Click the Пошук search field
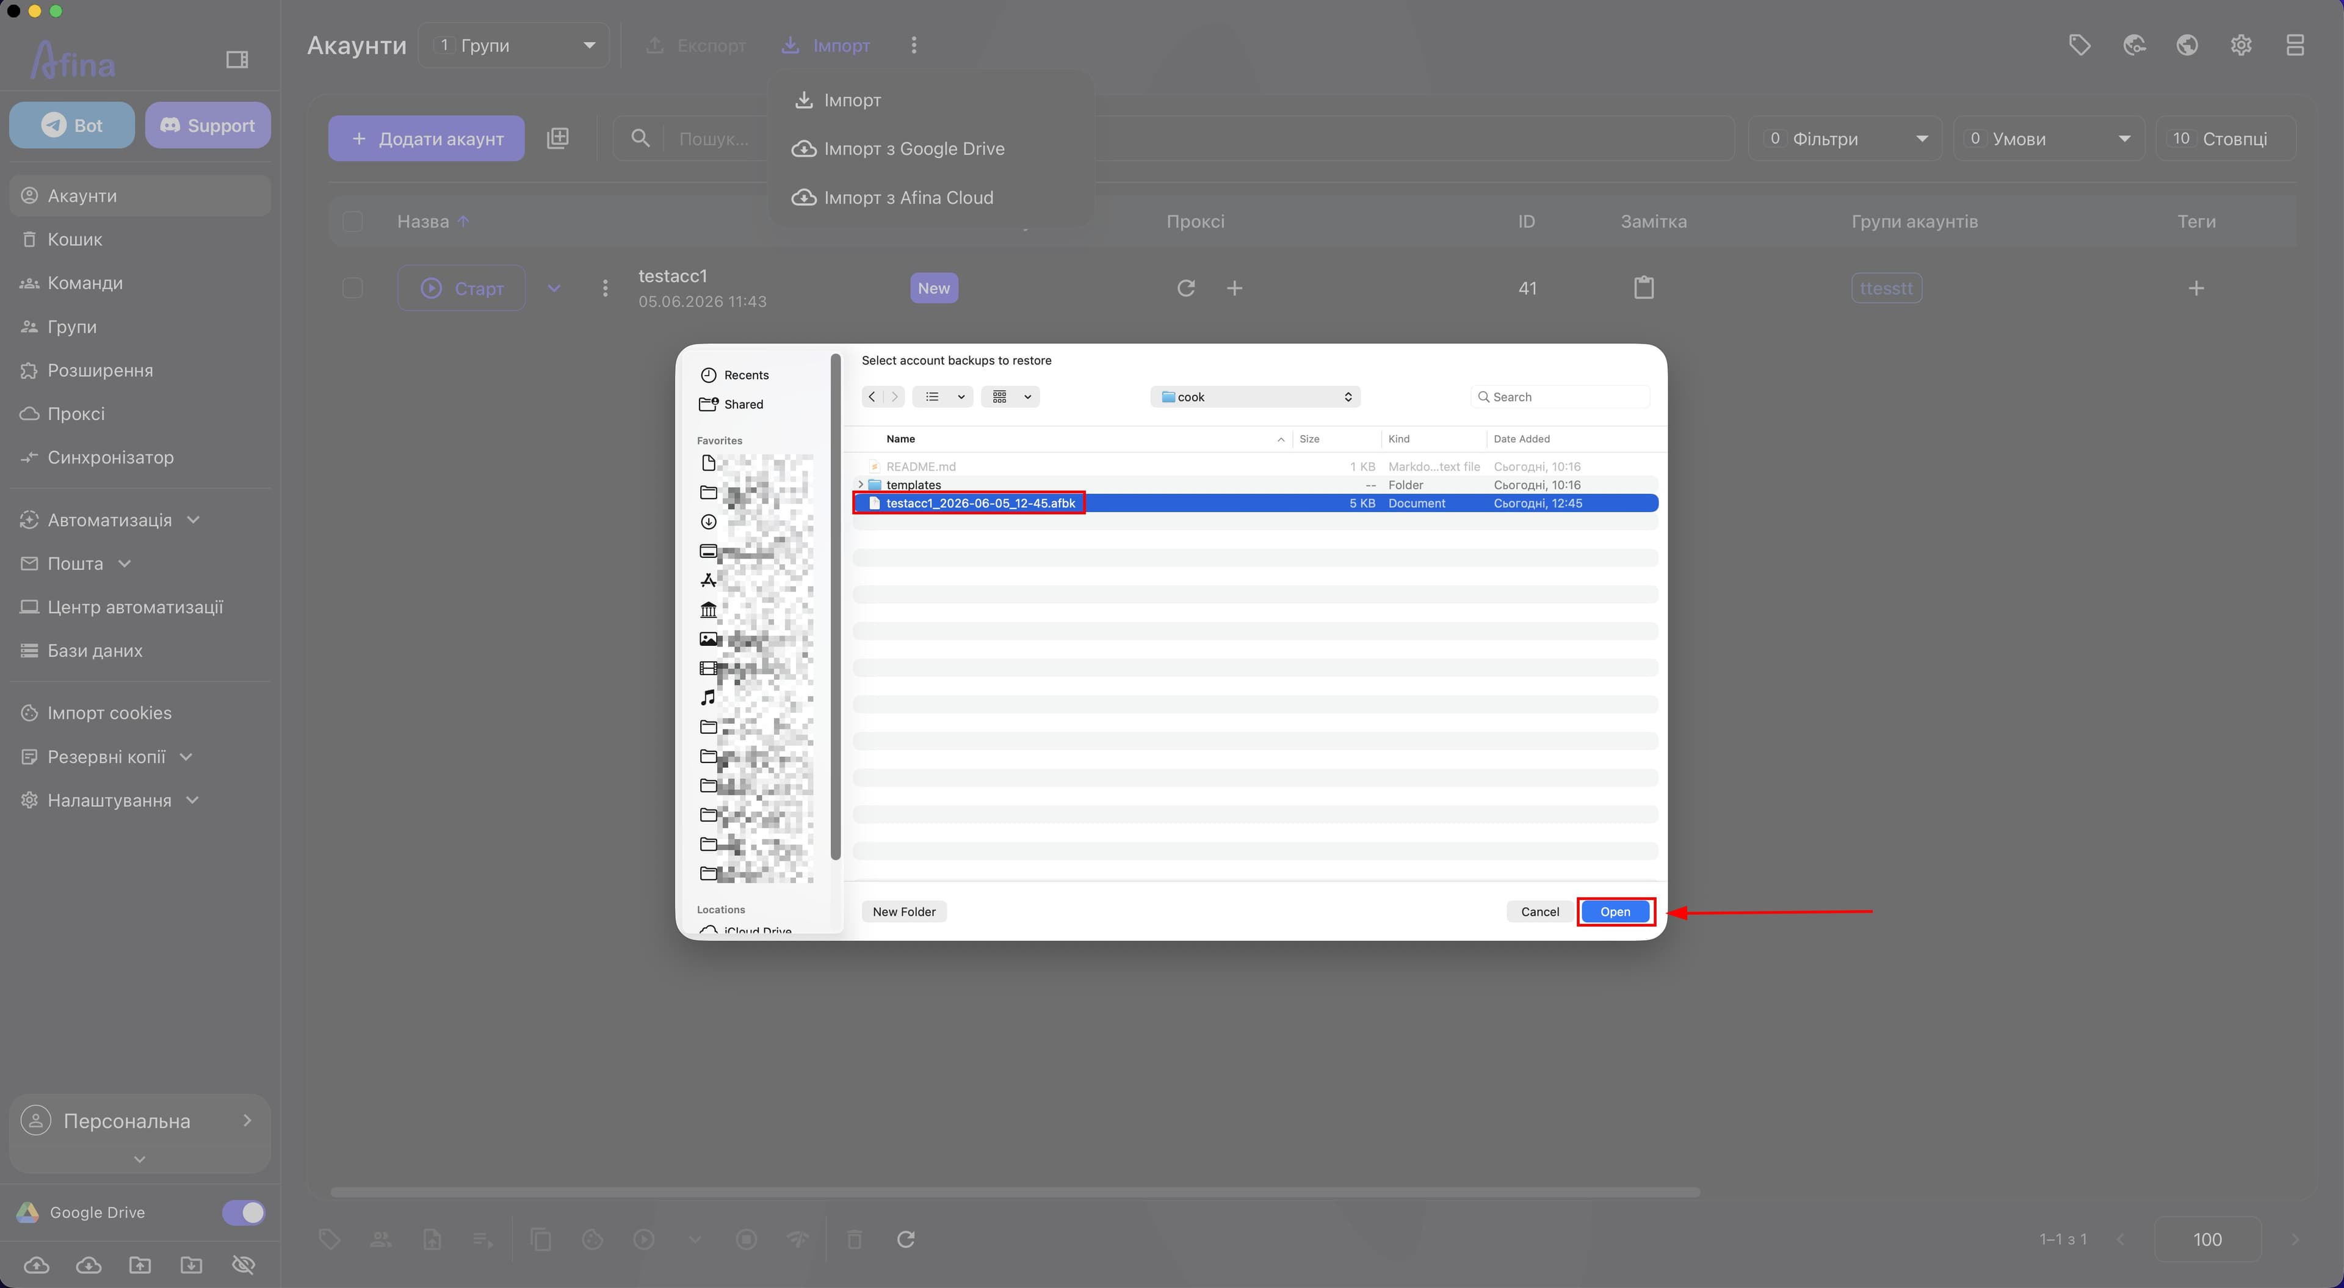This screenshot has height=1288, width=2344. tap(1173, 139)
